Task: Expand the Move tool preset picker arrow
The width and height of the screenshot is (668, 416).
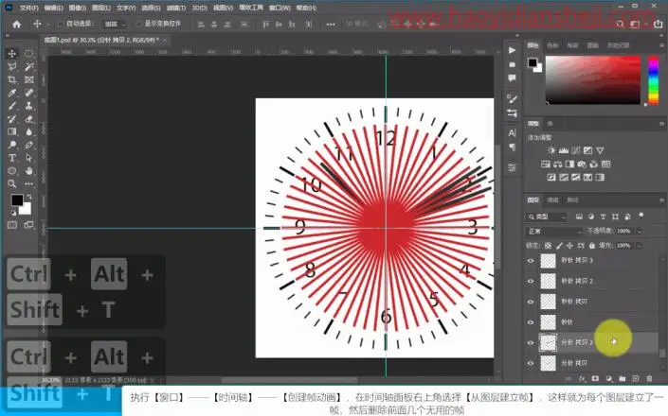Action: pos(47,25)
